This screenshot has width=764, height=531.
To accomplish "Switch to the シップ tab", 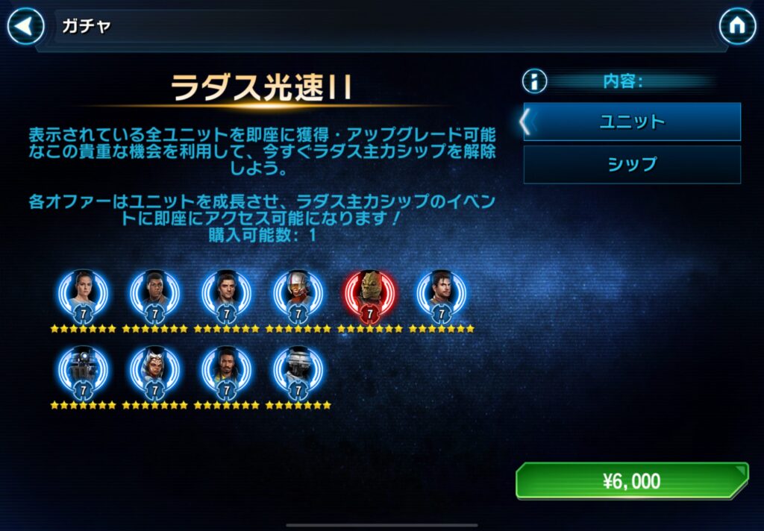I will click(x=632, y=165).
